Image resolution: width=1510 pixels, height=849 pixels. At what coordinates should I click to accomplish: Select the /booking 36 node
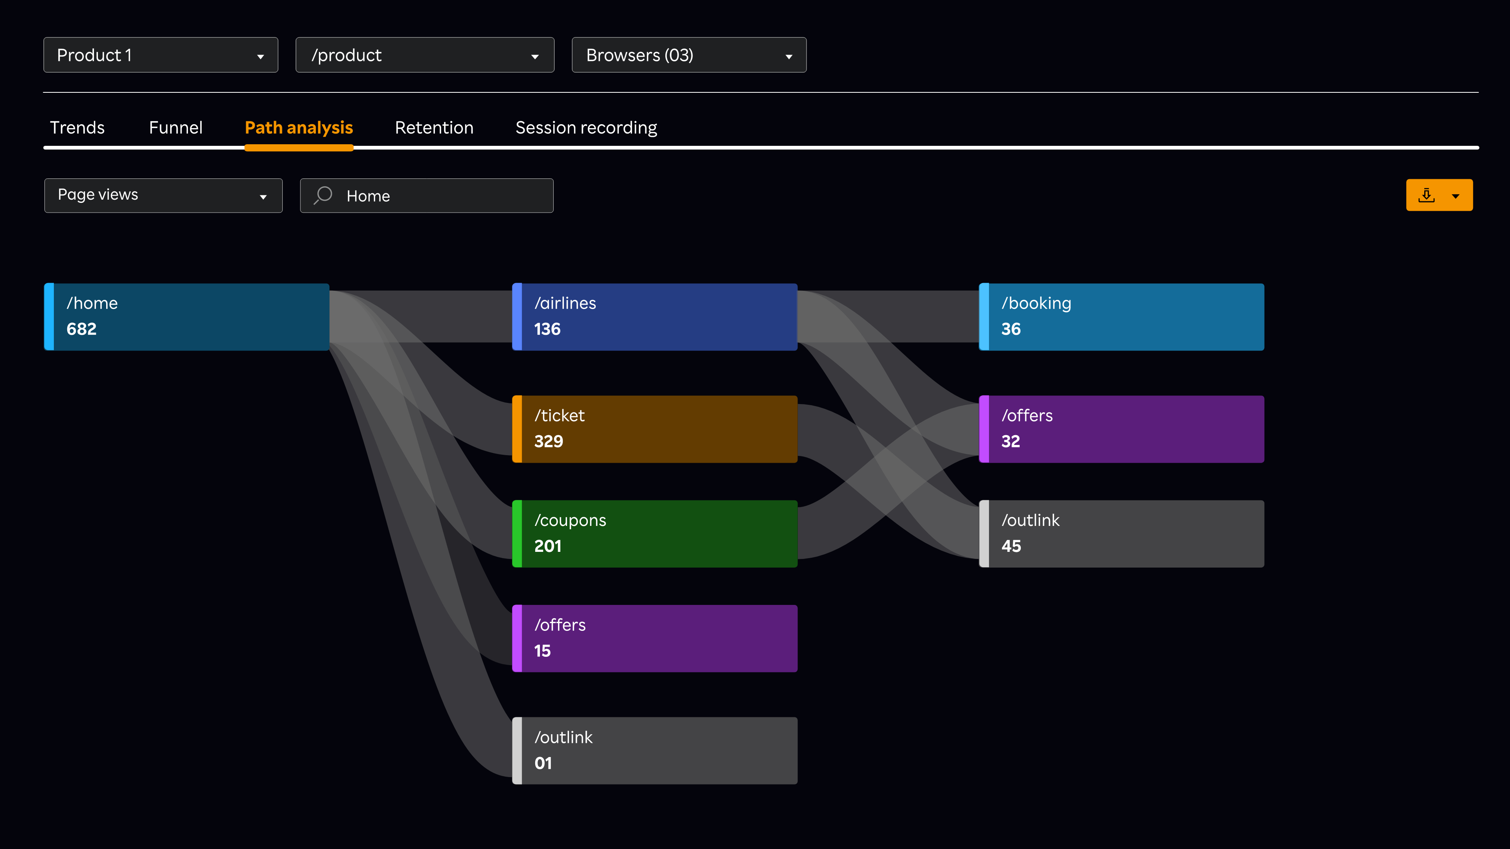[x=1121, y=317]
